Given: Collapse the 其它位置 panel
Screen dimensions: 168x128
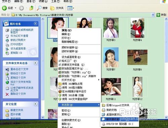Looking at the screenshot, I should click(x=35, y=104).
